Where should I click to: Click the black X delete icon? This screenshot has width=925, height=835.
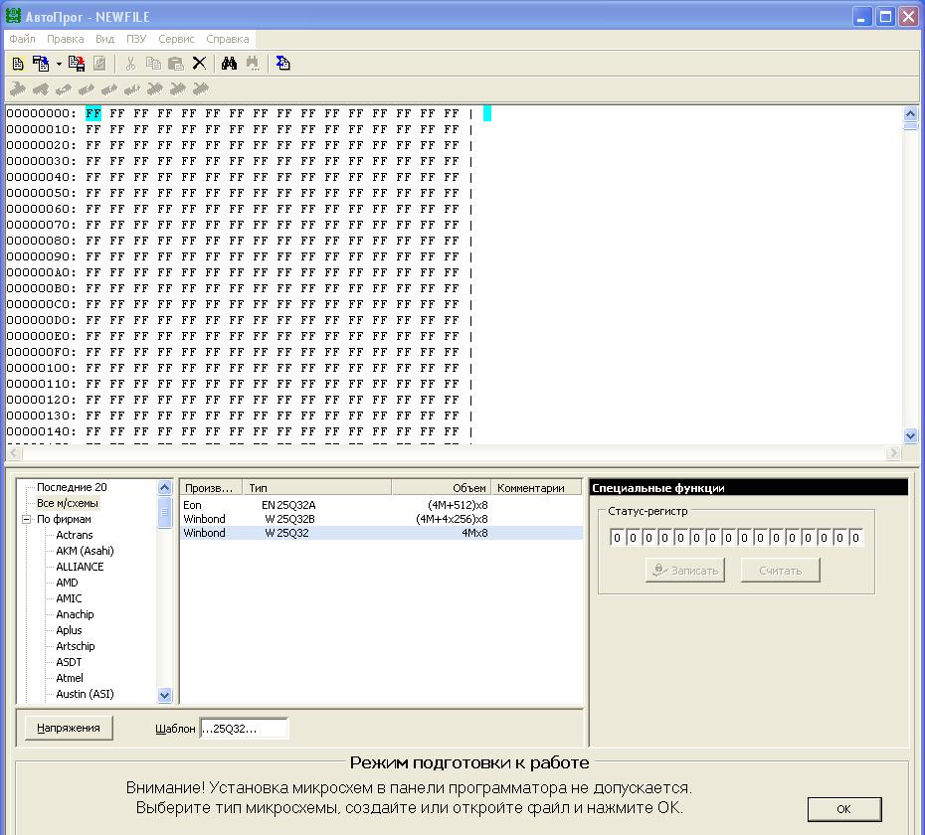199,64
